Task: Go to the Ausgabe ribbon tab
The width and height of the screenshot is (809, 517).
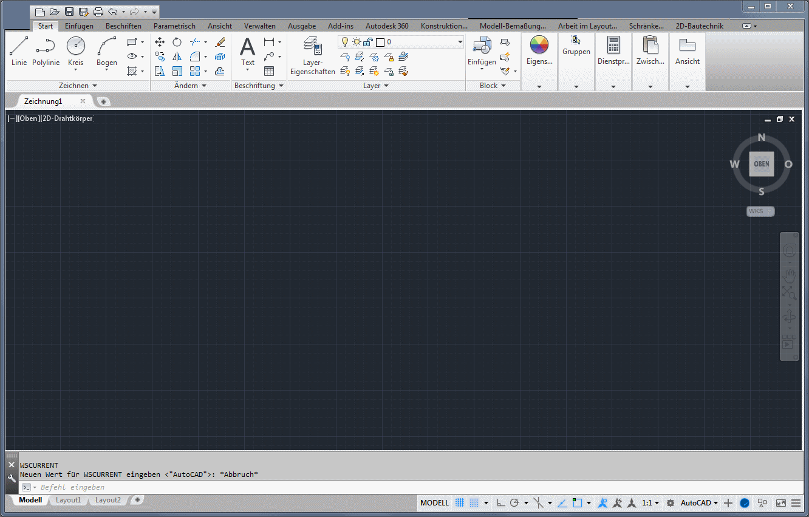Action: 302,26
